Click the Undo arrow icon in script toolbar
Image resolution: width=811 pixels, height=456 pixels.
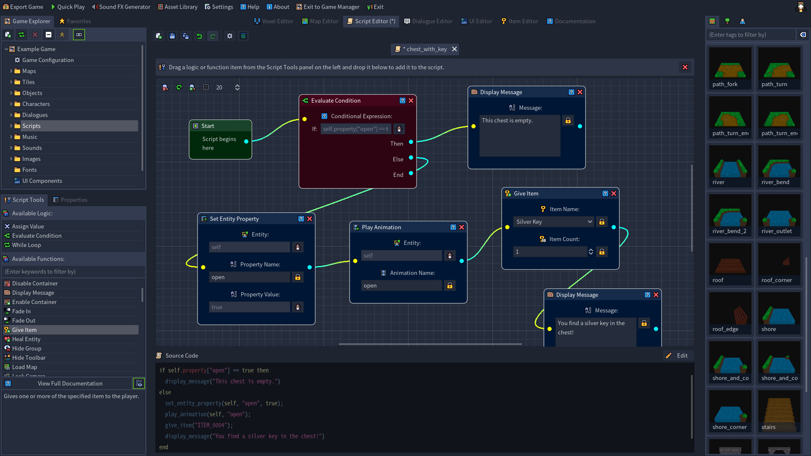(199, 36)
